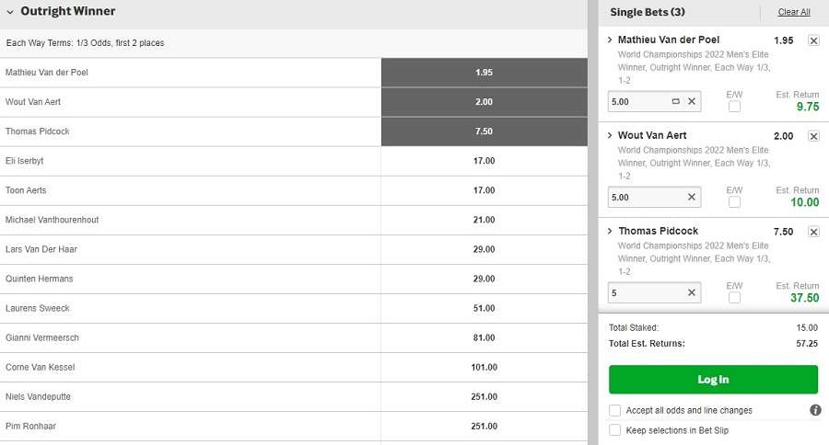The image size is (829, 445).
Task: Remove Wout Van Aert bet from slip
Action: click(813, 136)
